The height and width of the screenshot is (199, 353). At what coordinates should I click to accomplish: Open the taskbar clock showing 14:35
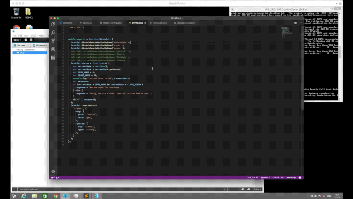337,196
